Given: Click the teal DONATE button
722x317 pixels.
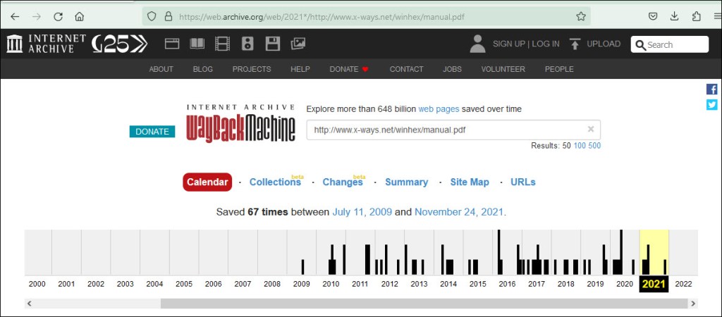Looking at the screenshot, I should (x=152, y=132).
